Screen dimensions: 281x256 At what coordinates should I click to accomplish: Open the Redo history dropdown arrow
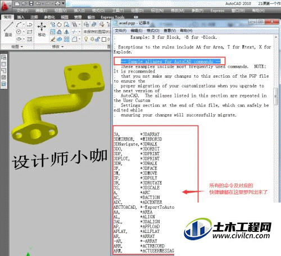(x=52, y=3)
